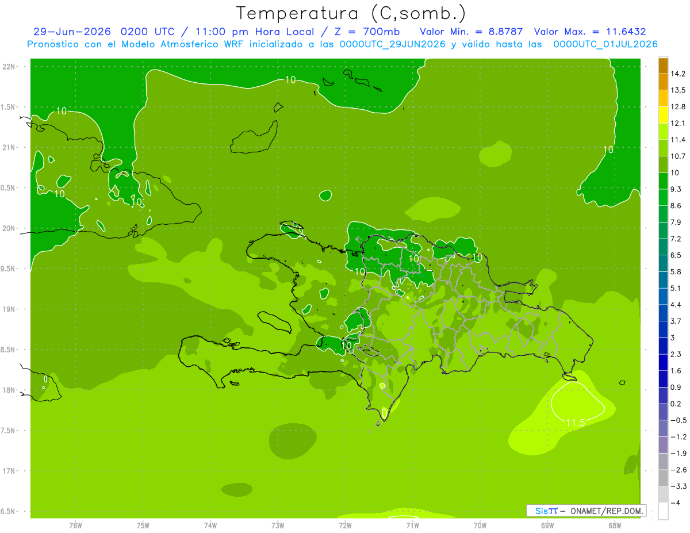Click the "0000UTC_29JUN2026" initialization time
Screen dimensions: 690x533
pos(393,44)
